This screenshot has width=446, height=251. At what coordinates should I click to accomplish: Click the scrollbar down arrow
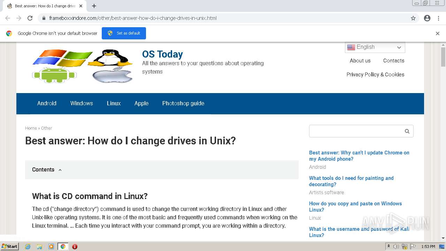(x=443, y=238)
